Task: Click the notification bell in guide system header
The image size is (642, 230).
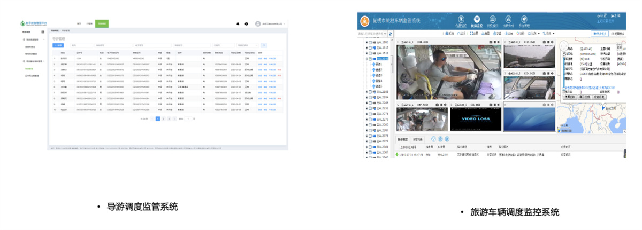Action: point(238,24)
